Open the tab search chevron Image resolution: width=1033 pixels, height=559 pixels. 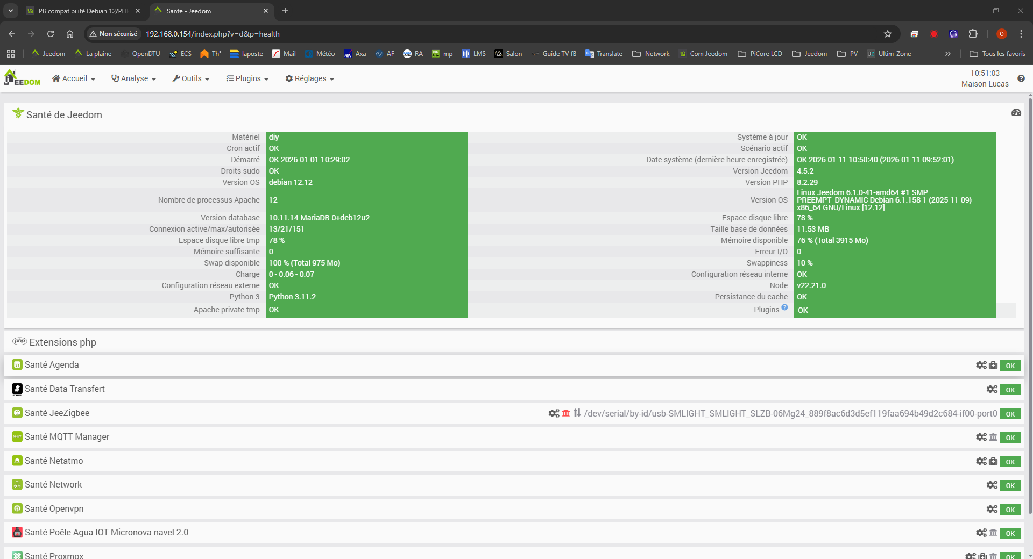11,11
